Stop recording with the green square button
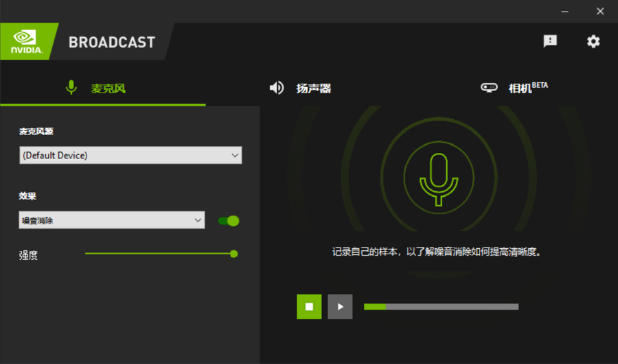This screenshot has height=364, width=618. [309, 306]
